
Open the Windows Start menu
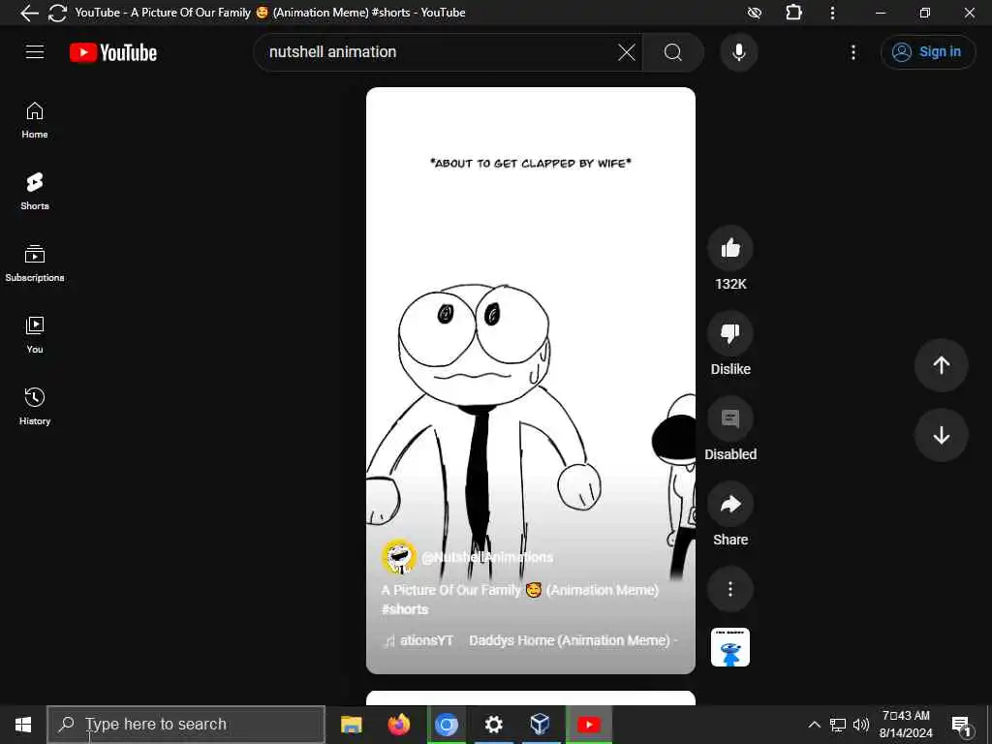pyautogui.click(x=23, y=725)
